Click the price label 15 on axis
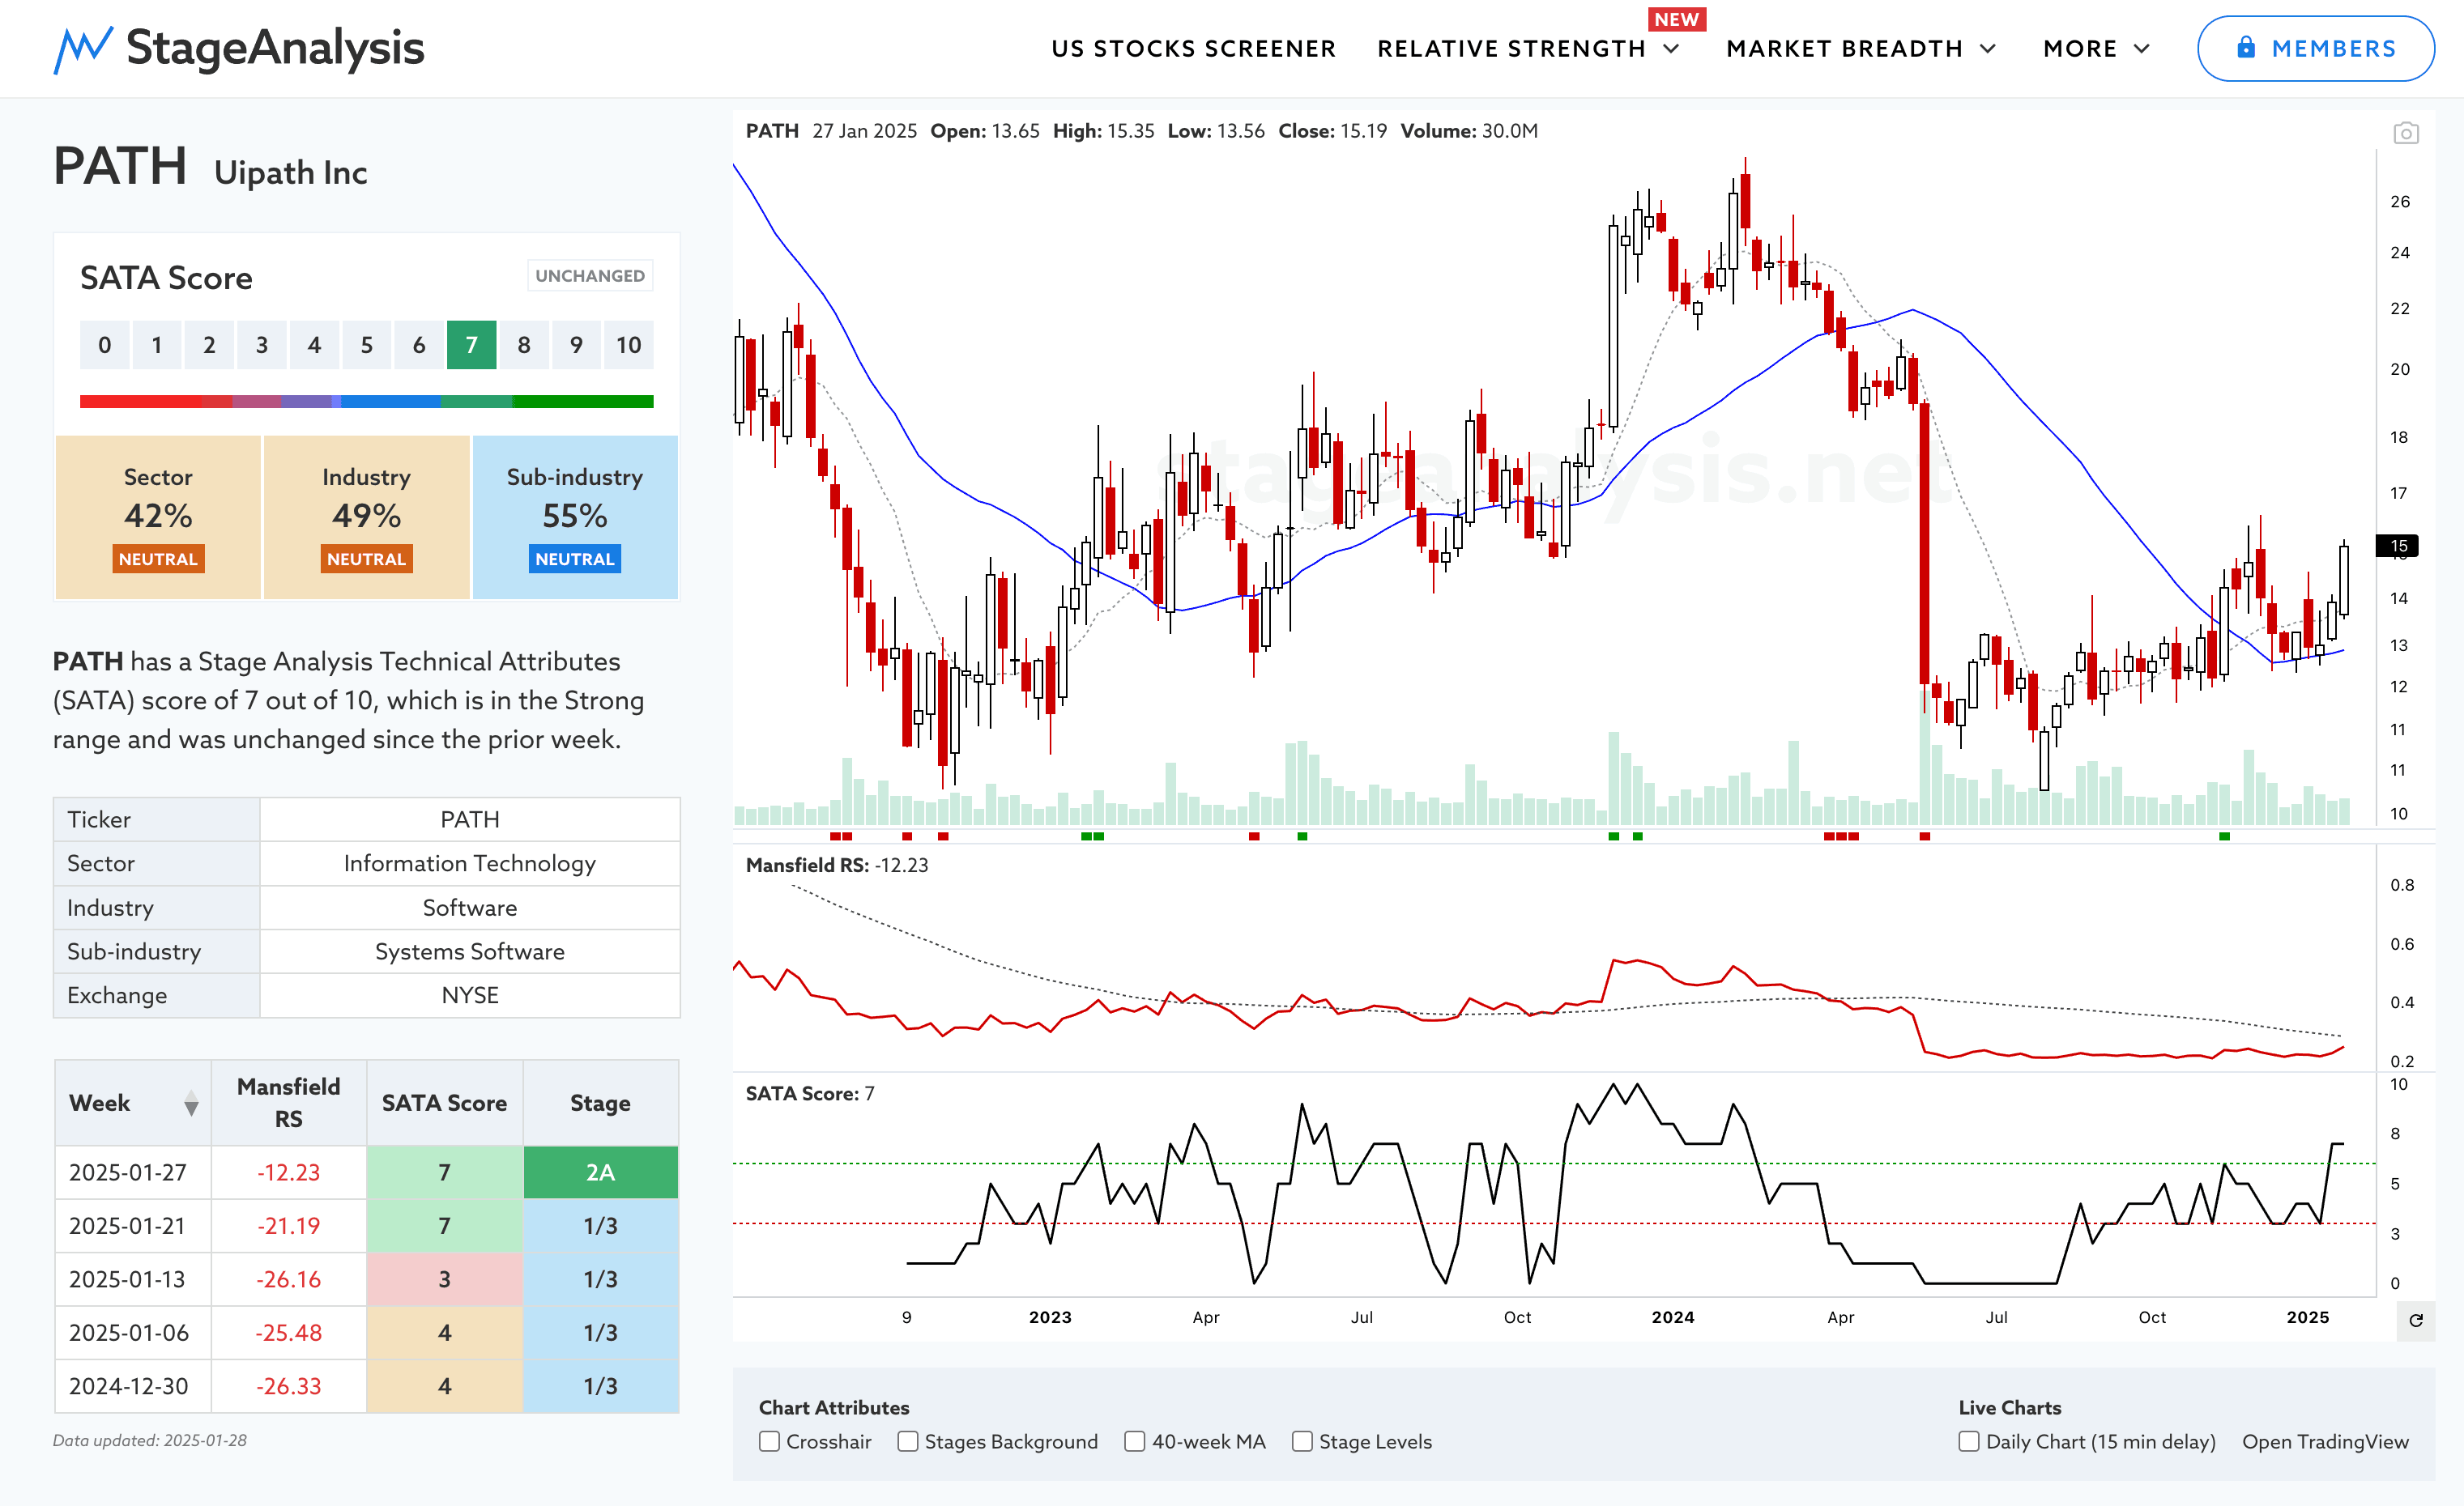Viewport: 2464px width, 1506px height. (x=2398, y=546)
